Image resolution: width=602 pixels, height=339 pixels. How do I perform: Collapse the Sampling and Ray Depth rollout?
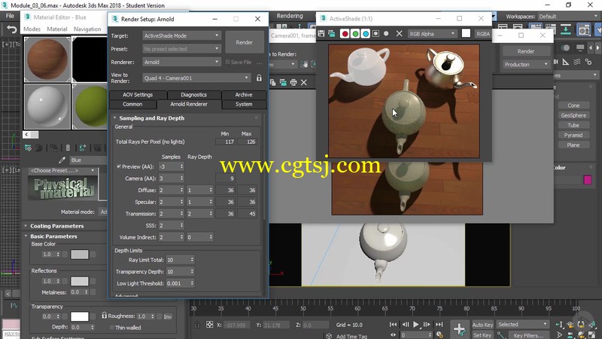point(152,118)
